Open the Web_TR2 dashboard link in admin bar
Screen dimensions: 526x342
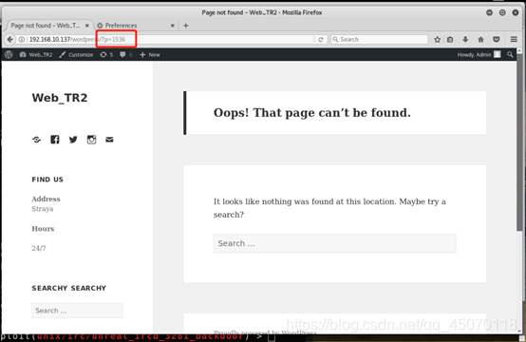point(36,54)
